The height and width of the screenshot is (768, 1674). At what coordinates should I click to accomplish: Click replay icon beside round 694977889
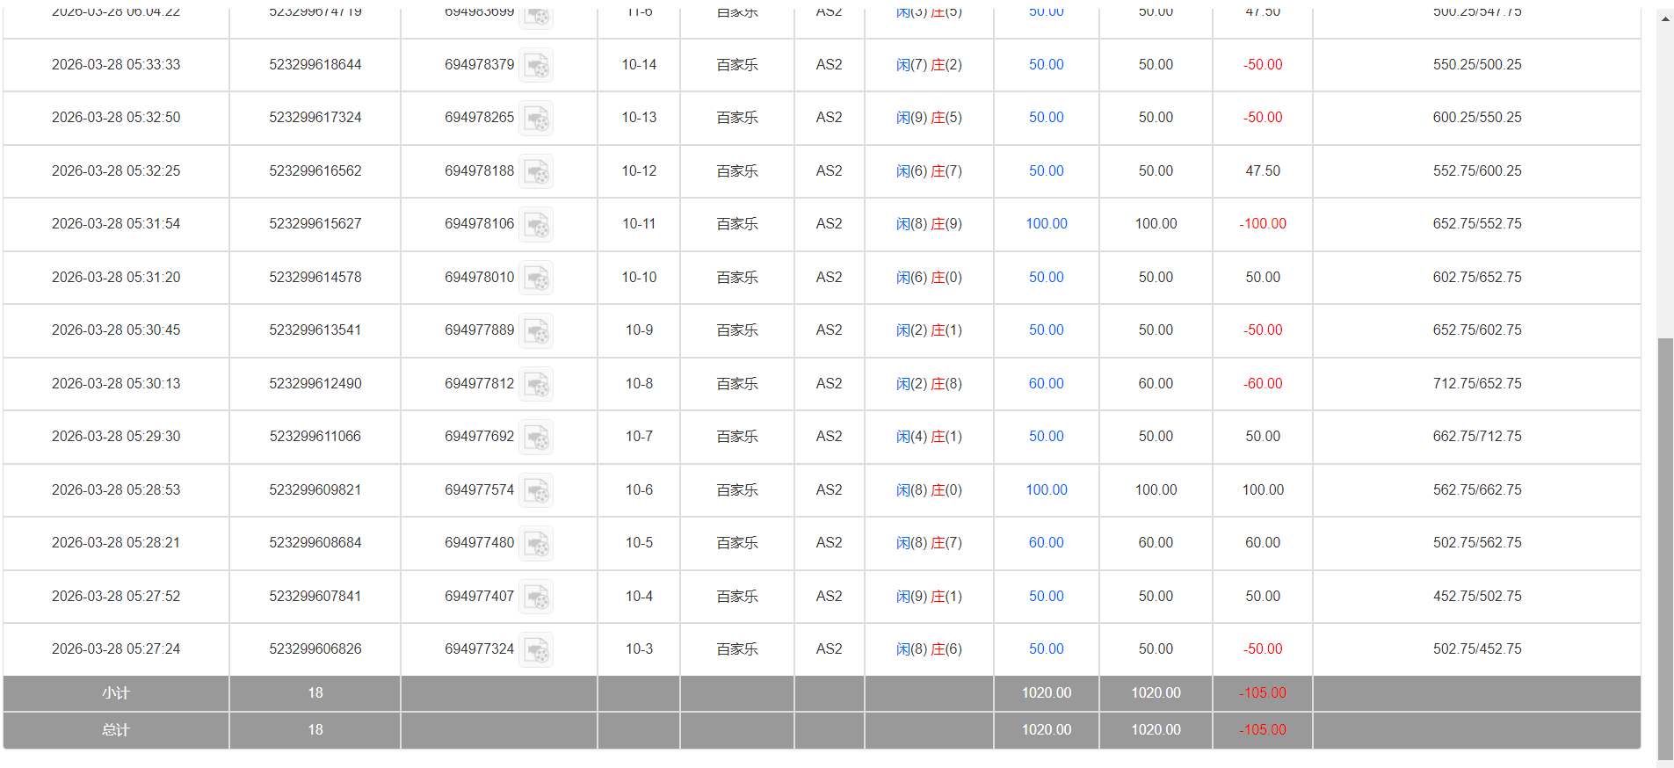click(x=536, y=331)
